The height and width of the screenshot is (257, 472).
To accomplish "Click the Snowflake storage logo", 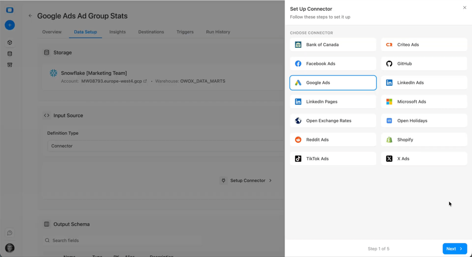I will pyautogui.click(x=53, y=73).
